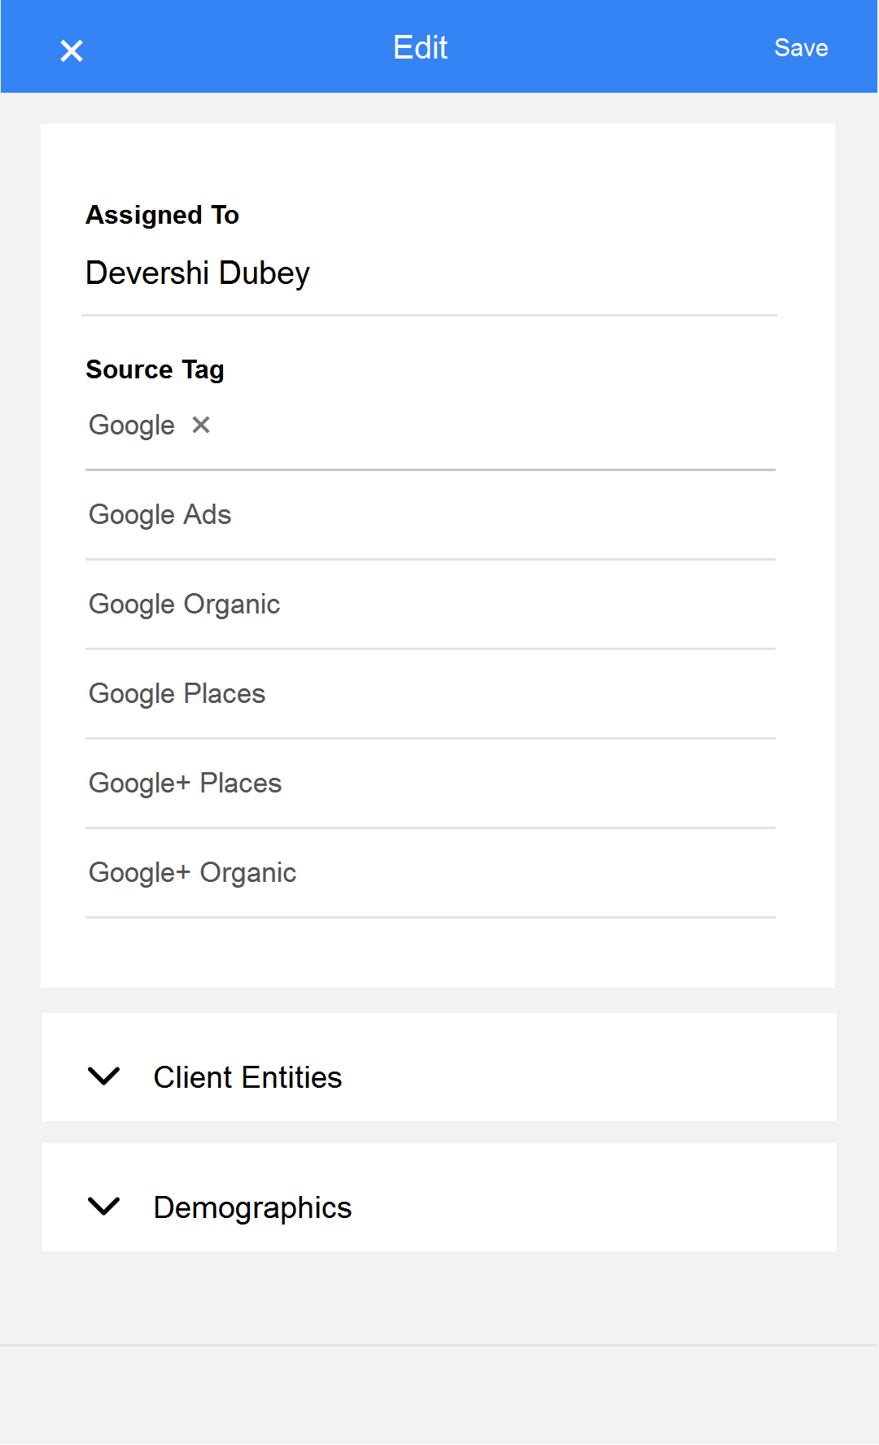Remove the Google source tag chip
879x1445 pixels.
[x=201, y=425]
